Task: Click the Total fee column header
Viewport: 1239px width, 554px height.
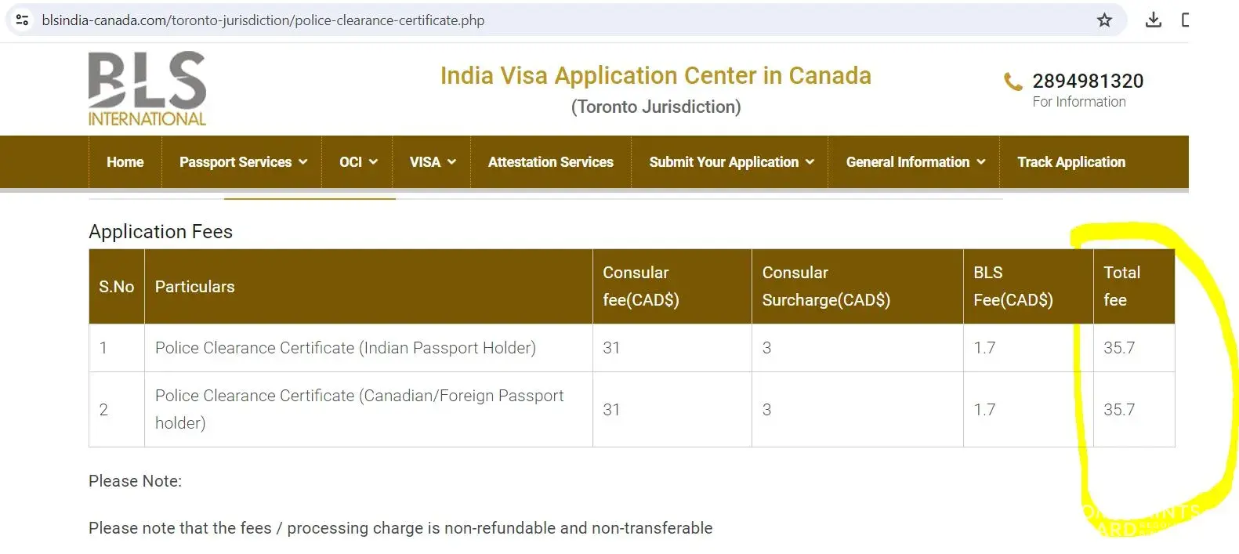Action: pyautogui.click(x=1121, y=286)
